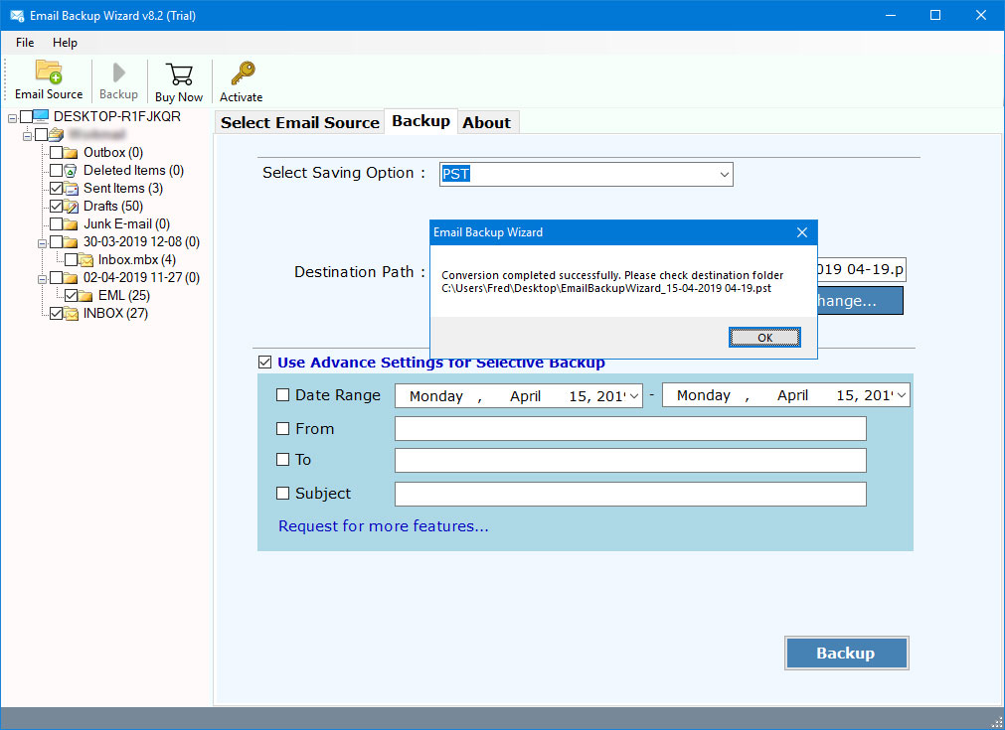
Task: Enable the From filter checkbox
Action: pyautogui.click(x=282, y=428)
